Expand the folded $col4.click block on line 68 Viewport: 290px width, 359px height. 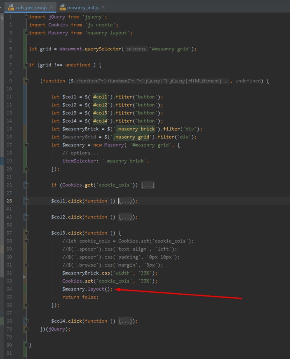(x=26, y=321)
